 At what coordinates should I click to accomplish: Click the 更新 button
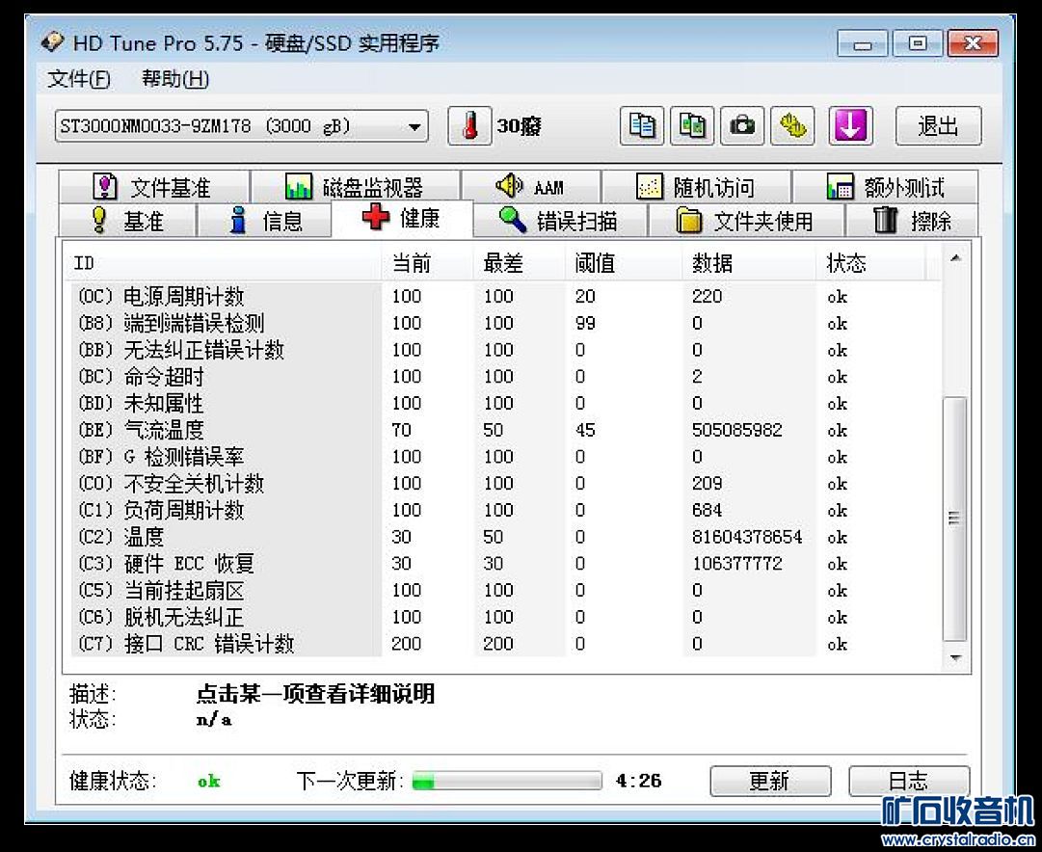770,781
